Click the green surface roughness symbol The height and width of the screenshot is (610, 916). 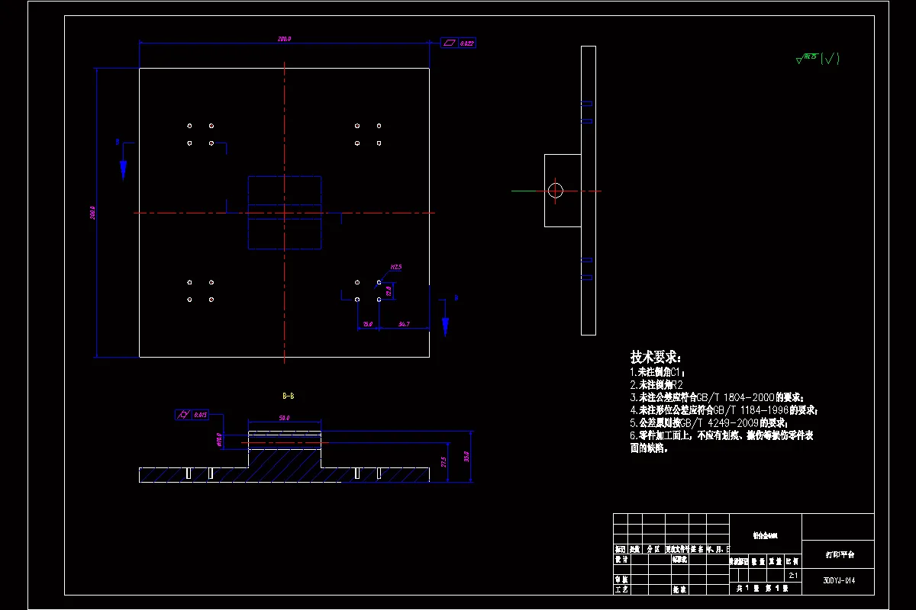point(818,58)
